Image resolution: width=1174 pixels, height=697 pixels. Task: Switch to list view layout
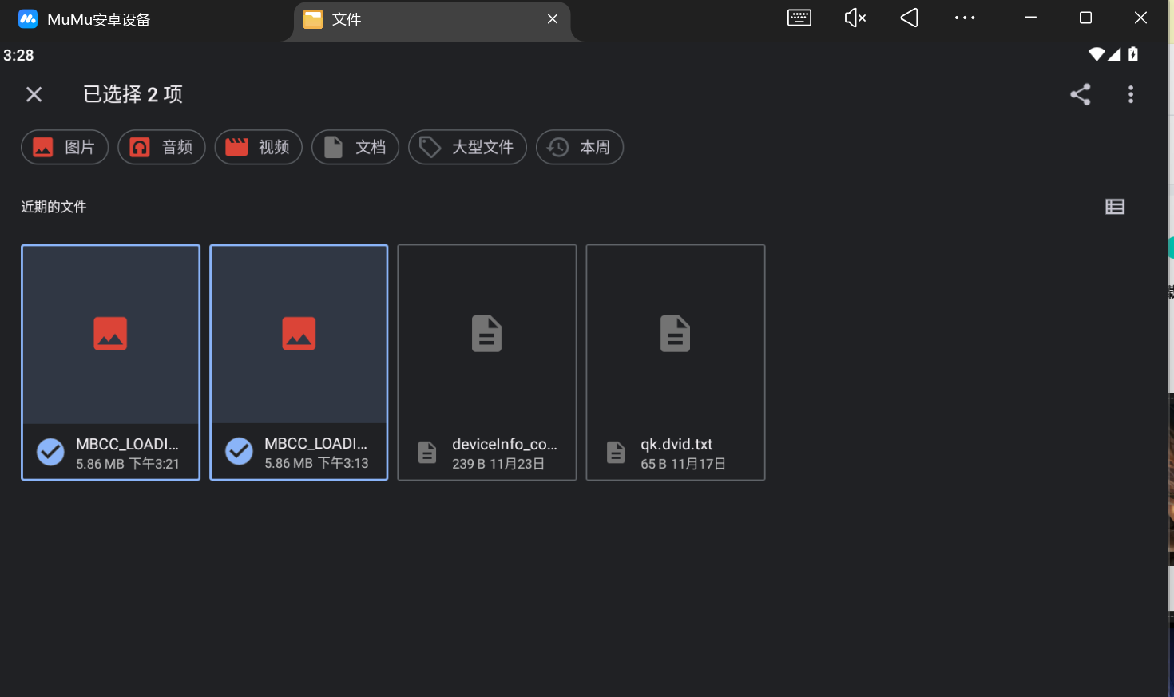[x=1114, y=207]
